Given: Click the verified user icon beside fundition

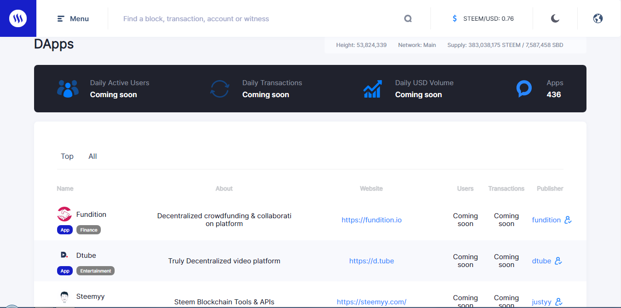Looking at the screenshot, I should [x=568, y=220].
